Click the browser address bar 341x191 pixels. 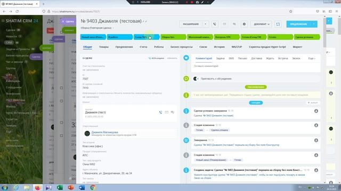pos(165,11)
